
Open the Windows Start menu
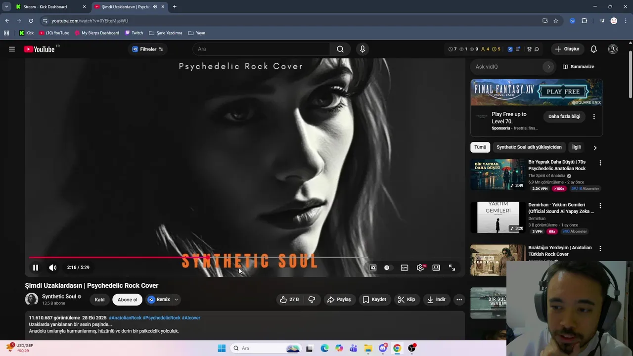[222, 348]
